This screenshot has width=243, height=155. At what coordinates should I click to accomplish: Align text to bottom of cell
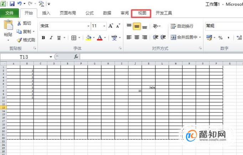pos(144,27)
